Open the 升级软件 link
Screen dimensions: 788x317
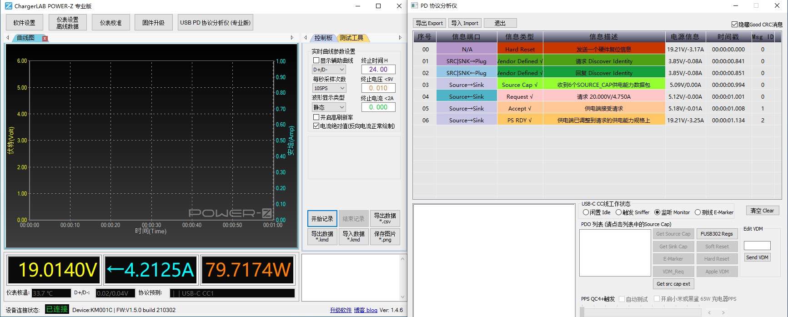pos(341,310)
